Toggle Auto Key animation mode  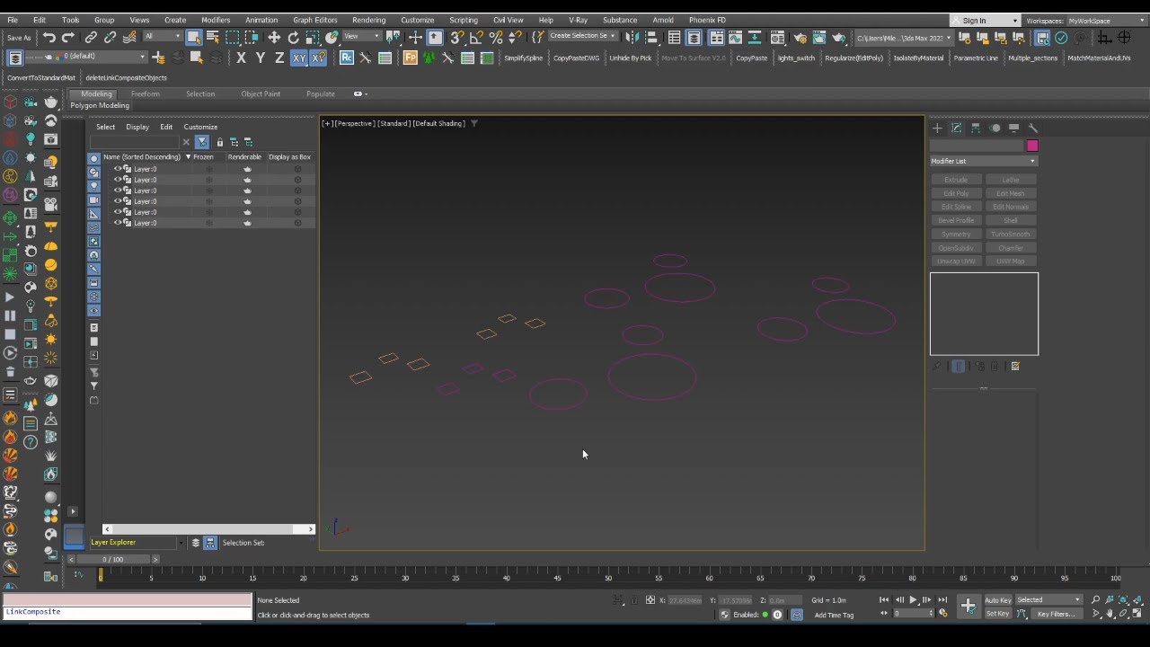(1000, 599)
